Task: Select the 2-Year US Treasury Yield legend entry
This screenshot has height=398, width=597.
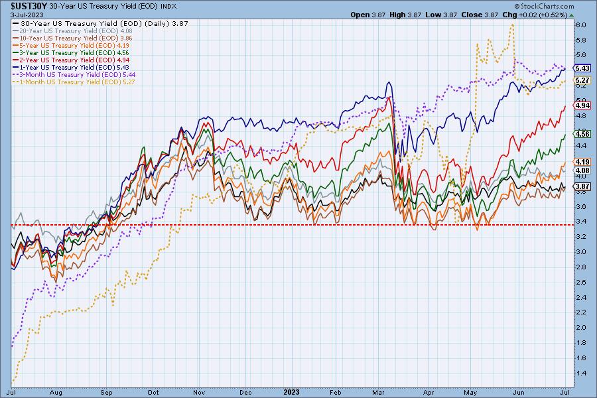Action: click(x=72, y=60)
